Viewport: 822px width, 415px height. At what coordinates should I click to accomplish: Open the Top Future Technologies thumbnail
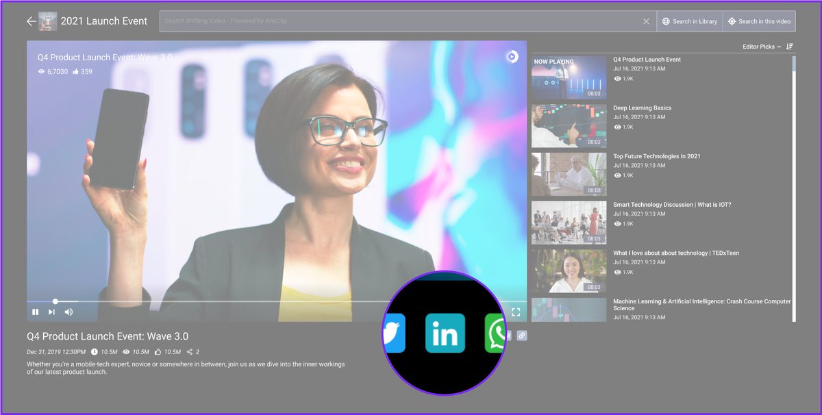[569, 175]
